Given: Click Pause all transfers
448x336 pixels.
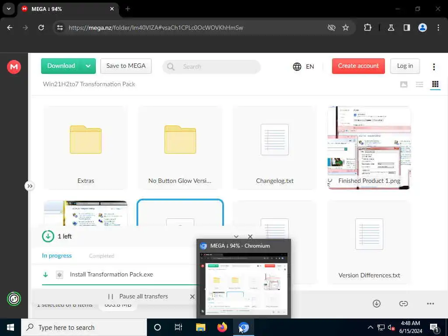Looking at the screenshot, I should [x=138, y=297].
